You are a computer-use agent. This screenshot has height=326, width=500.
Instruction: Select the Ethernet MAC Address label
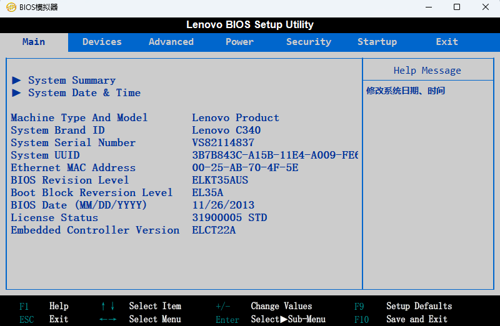tap(73, 167)
